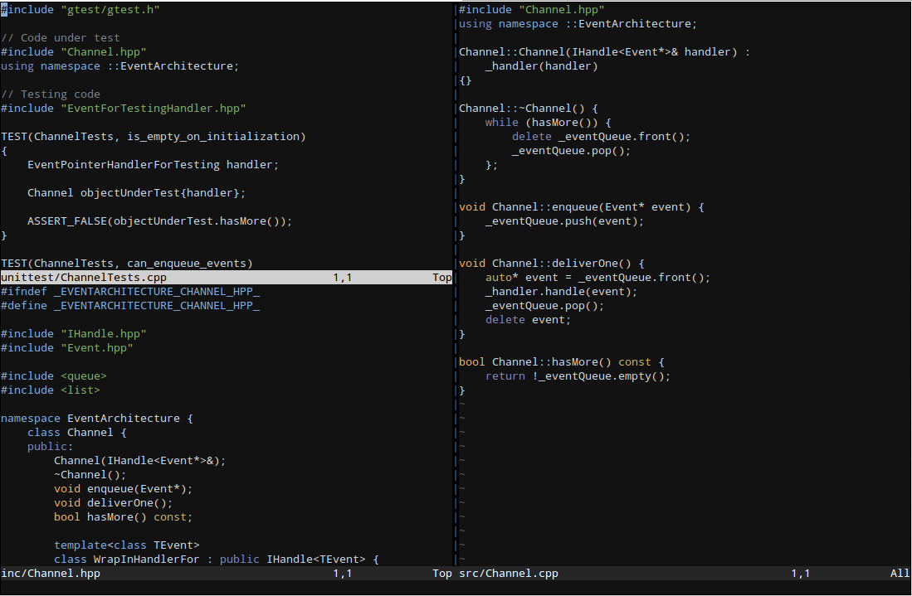Click the '// Code under test' comment
Image resolution: width=912 pixels, height=596 pixels.
[x=61, y=38]
